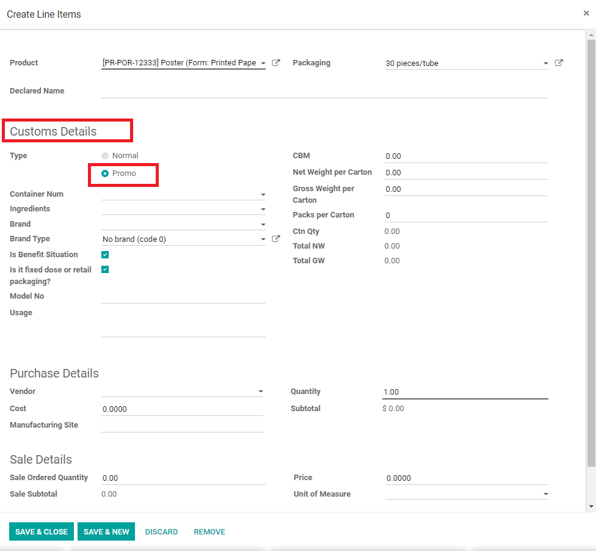Screen dimensions: 596x551
Task: Click the SAVE & NEW button
Action: (106, 531)
